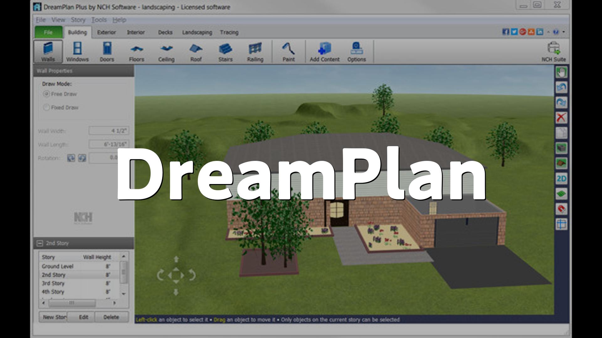Screen dimensions: 602x338
Task: Click the Wall Length input field
Action: [x=109, y=144]
